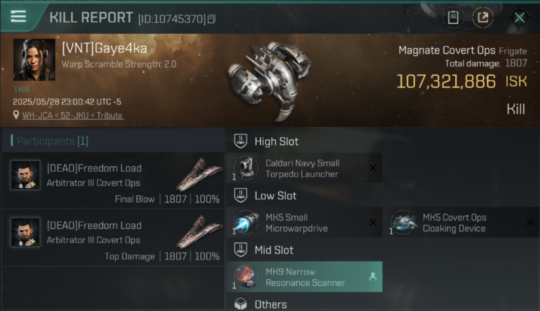Toggle X mark on Torpedo Launcher
This screenshot has width=540, height=311.
[373, 168]
